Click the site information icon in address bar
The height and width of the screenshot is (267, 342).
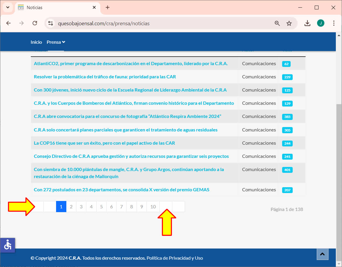pos(50,23)
